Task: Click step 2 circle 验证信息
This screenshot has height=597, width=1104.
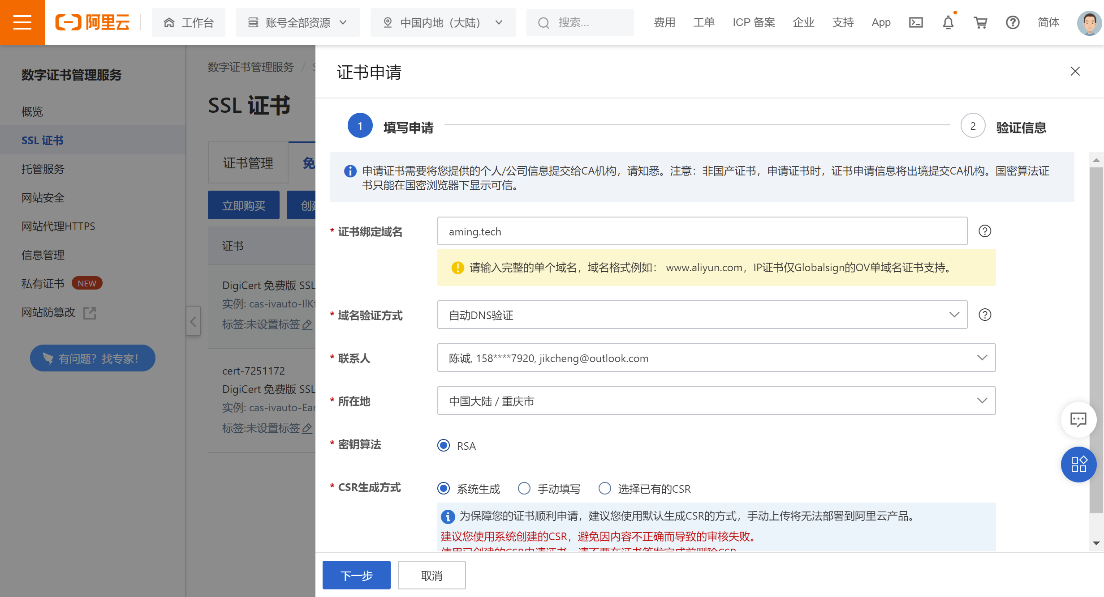Action: [973, 126]
